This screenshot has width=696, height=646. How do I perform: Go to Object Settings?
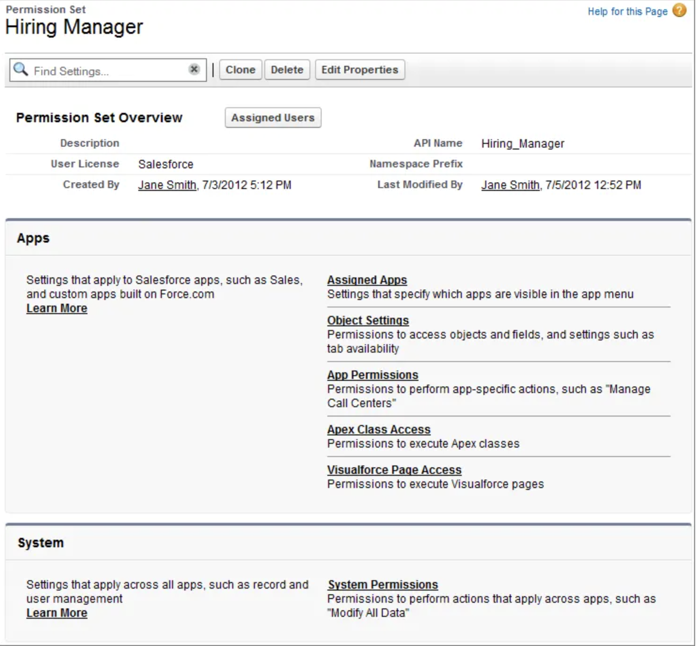368,320
